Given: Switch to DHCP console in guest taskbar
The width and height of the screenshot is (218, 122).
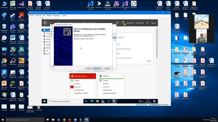Looking at the screenshot, I should coord(114,101).
